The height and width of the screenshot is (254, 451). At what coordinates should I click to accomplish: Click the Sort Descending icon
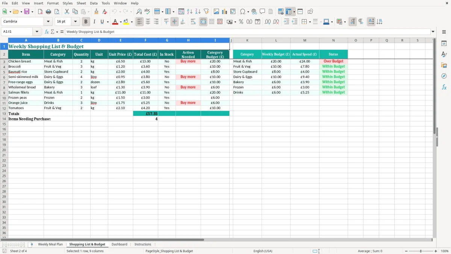198,12
